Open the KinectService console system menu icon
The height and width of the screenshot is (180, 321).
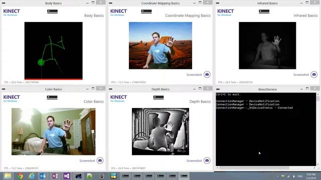click(x=218, y=89)
